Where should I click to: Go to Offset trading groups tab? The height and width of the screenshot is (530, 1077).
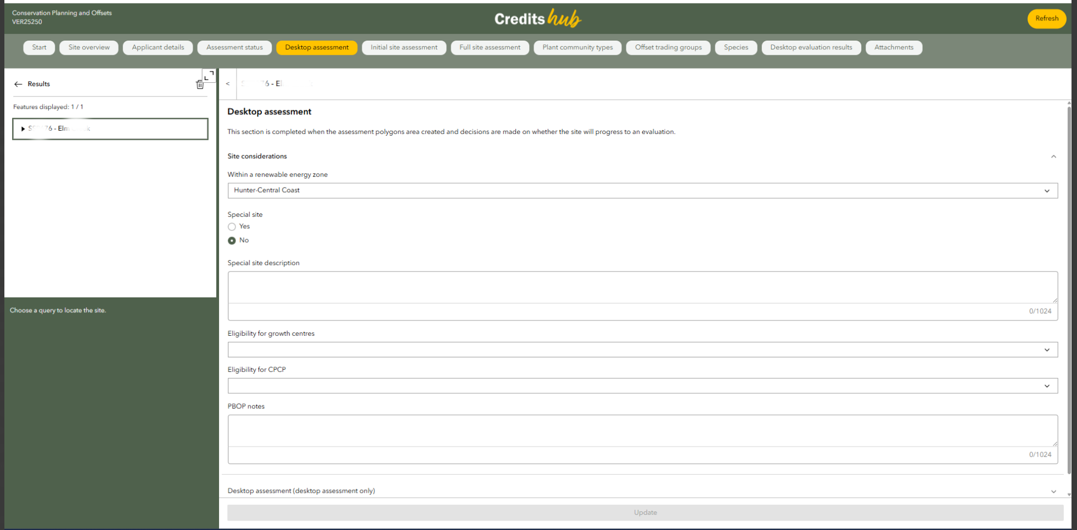668,48
